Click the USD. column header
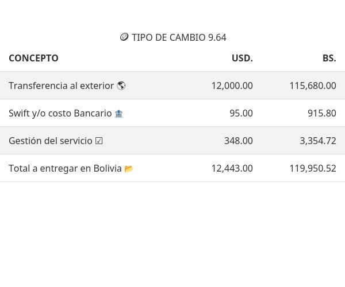Viewport: 345px width, 287px height. [x=242, y=58]
